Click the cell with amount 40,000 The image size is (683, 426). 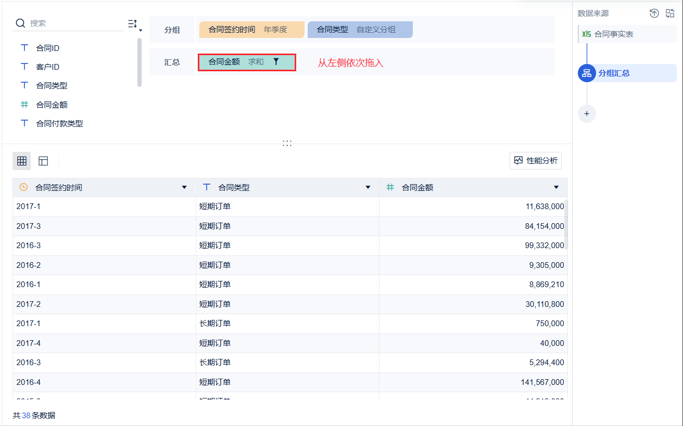coord(473,343)
